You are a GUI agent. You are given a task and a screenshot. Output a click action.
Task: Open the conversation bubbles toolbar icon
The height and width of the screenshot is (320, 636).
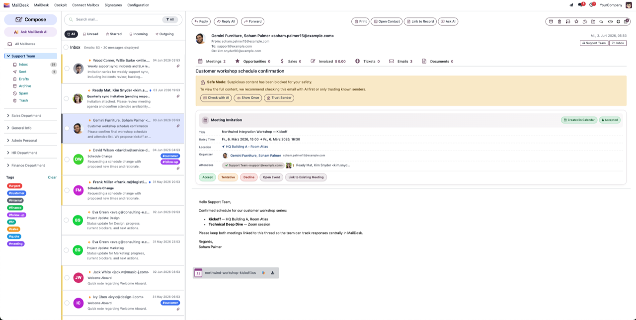point(601,21)
